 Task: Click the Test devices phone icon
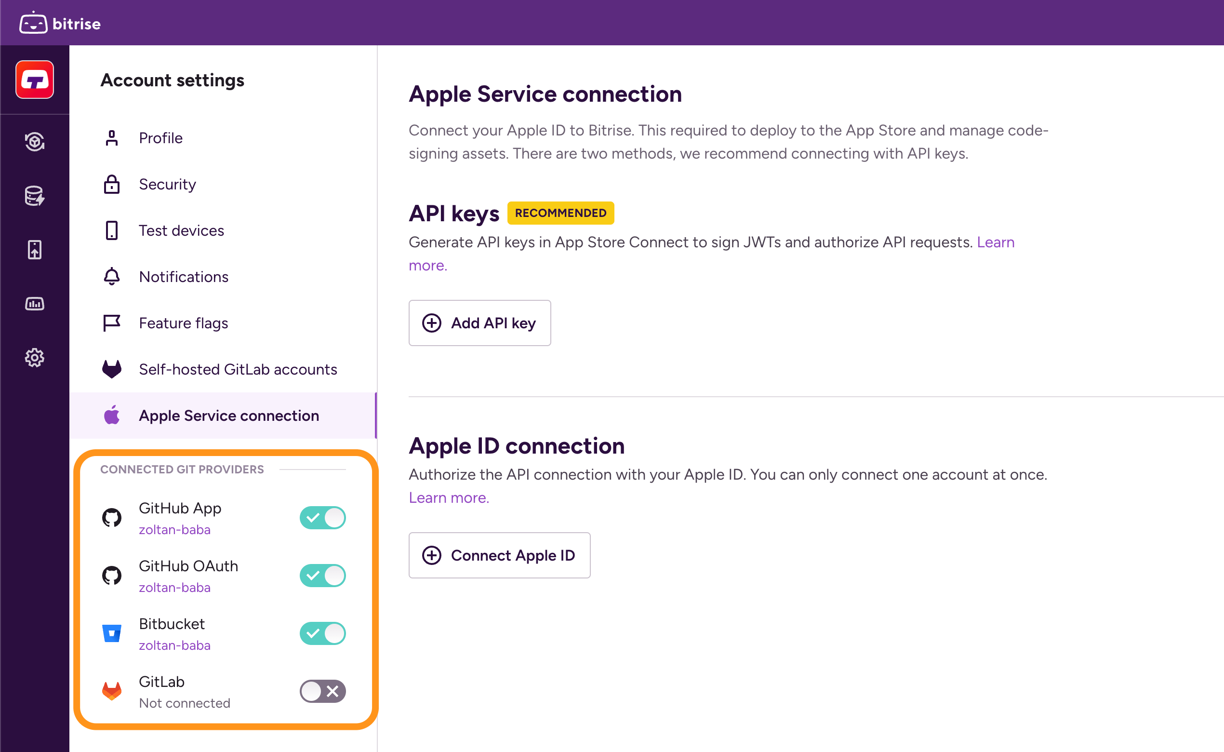point(112,230)
